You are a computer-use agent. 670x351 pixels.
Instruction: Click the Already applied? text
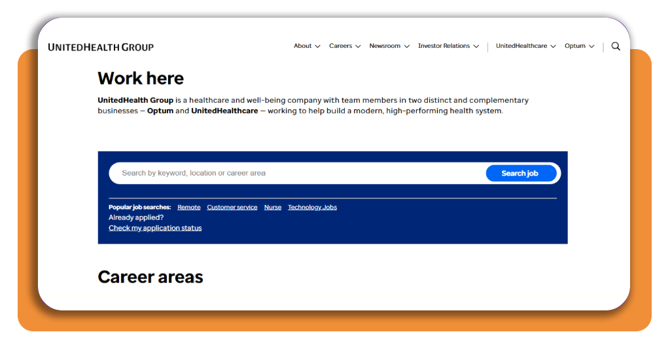click(x=136, y=217)
